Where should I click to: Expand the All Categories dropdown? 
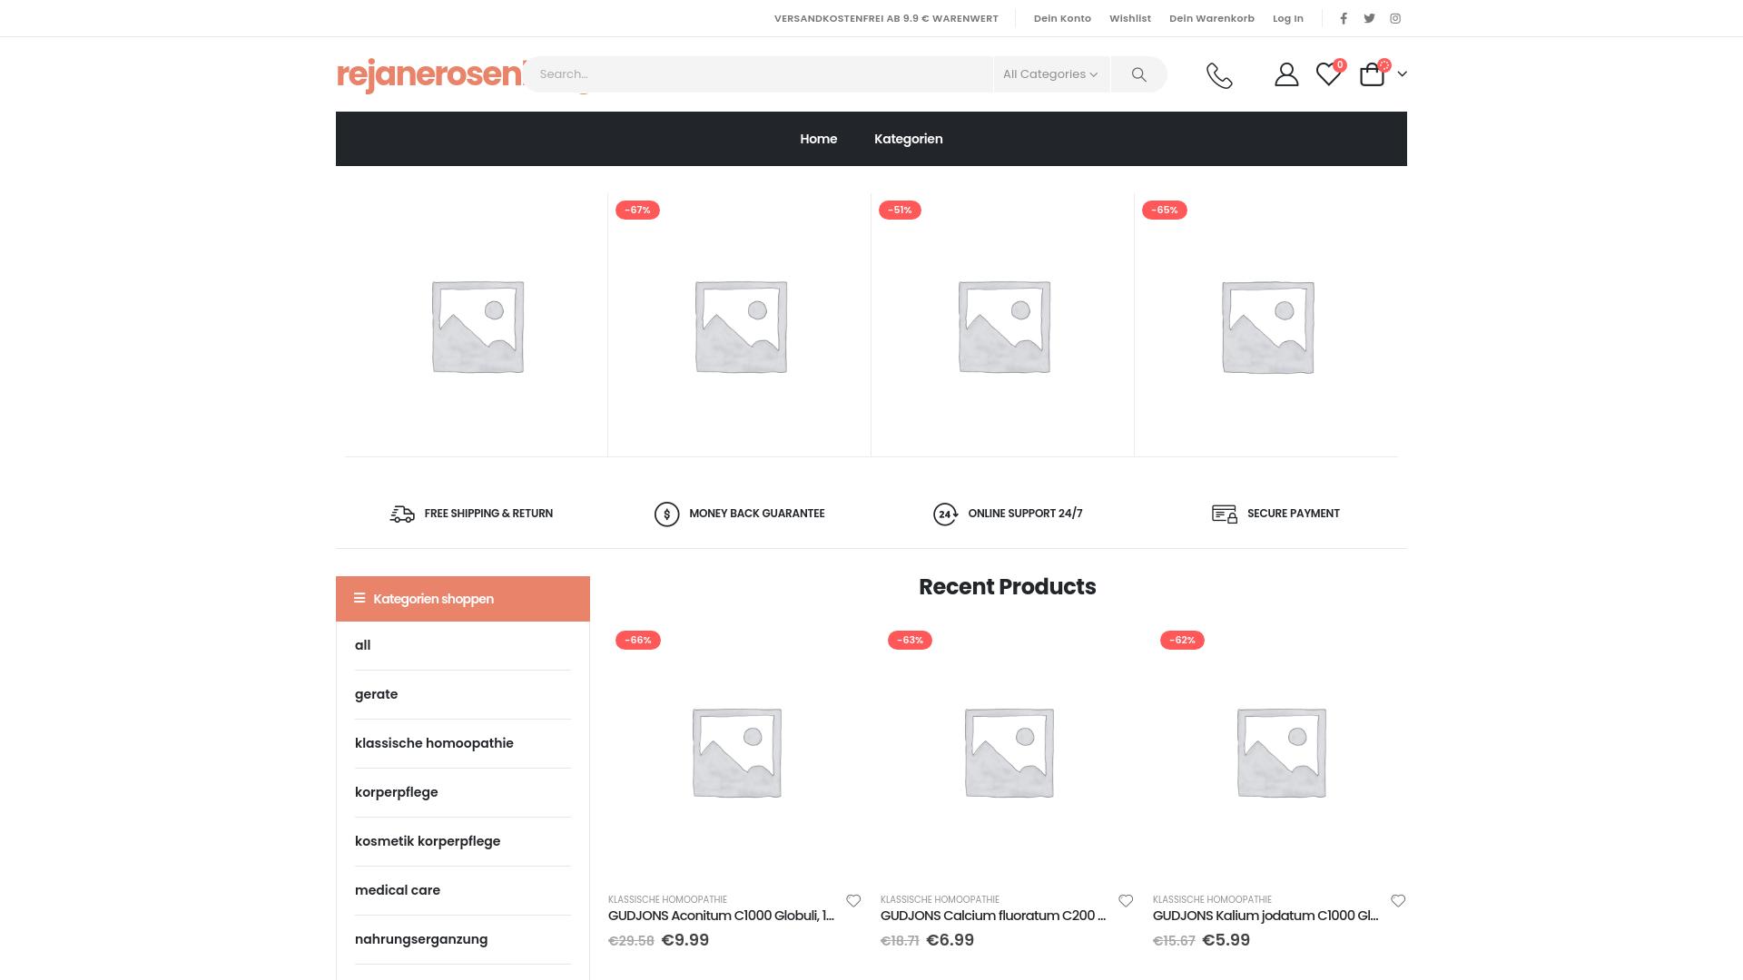[1050, 74]
